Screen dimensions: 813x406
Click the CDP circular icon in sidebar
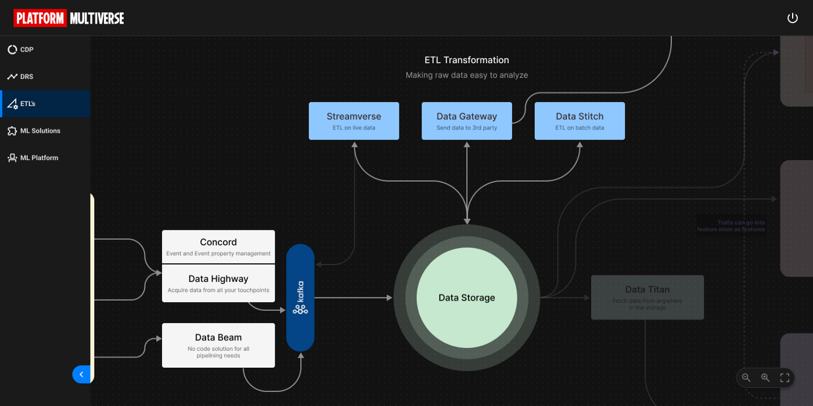[12, 50]
